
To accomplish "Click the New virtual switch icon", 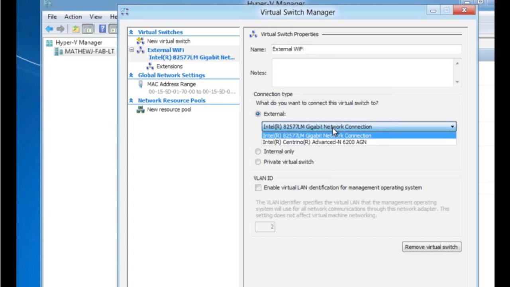I will tap(140, 41).
